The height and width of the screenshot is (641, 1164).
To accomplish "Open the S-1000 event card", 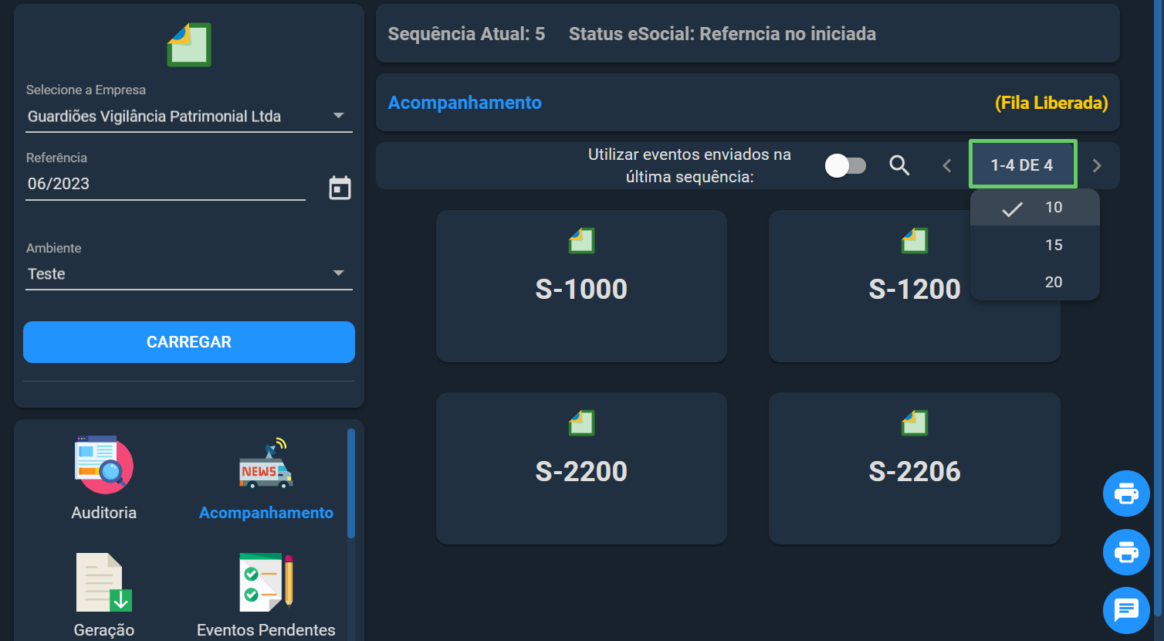I will click(581, 286).
